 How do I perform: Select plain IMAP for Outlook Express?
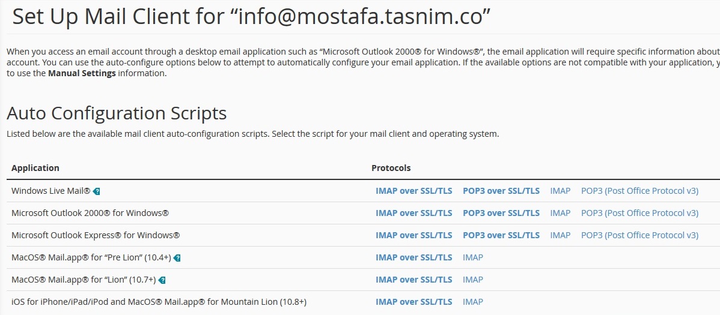[560, 235]
